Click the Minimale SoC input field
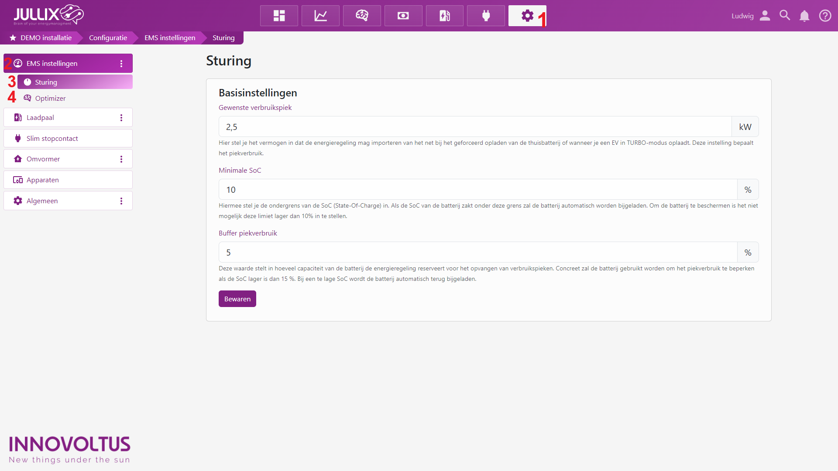Viewport: 838px width, 471px height. click(x=477, y=190)
